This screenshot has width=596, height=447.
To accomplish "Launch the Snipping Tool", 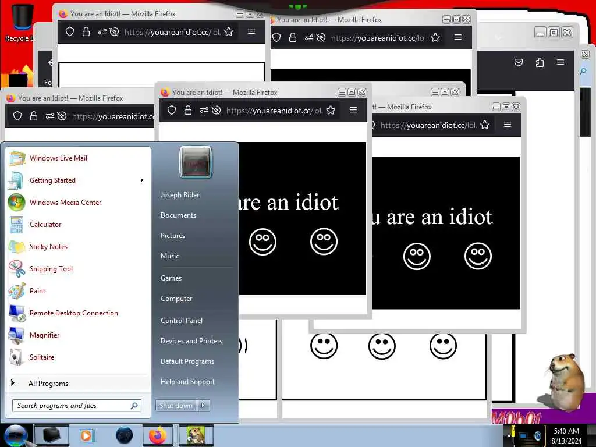I will tap(78, 268).
